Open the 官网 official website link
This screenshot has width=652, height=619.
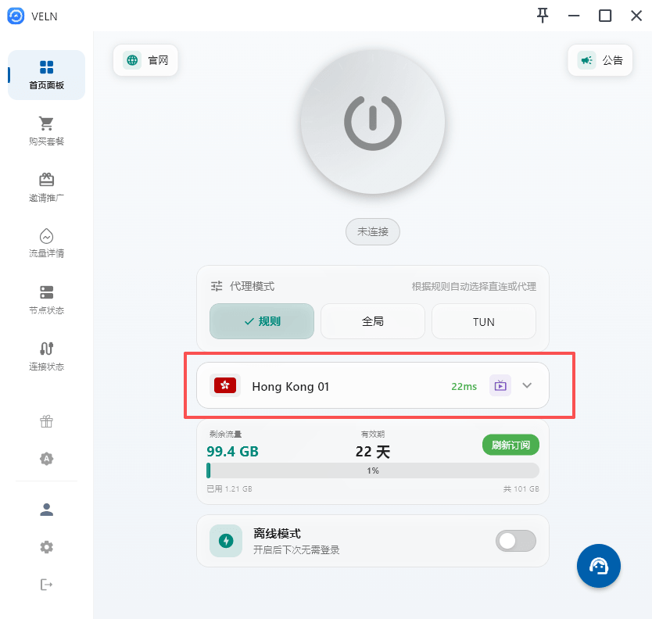click(146, 60)
